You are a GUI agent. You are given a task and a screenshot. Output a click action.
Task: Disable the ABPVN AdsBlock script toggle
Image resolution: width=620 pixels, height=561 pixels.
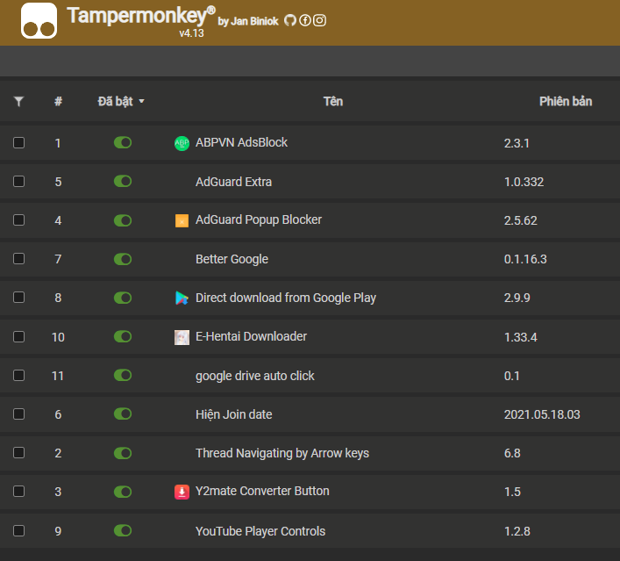(123, 142)
